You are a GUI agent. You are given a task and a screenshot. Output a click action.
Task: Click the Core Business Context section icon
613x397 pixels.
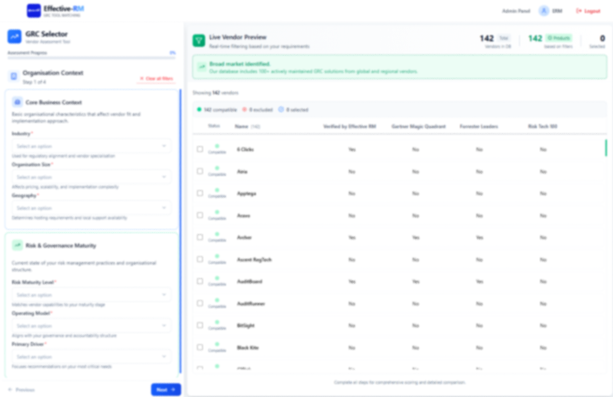[x=17, y=102]
